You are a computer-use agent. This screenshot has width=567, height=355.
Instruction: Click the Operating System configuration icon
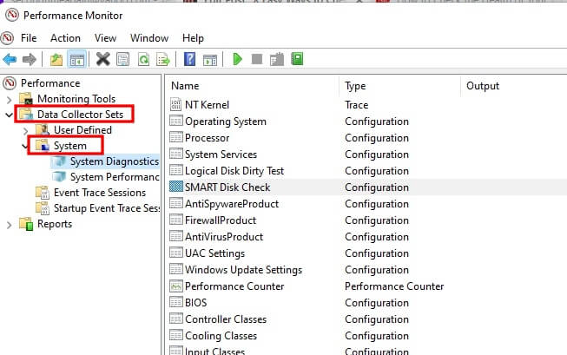[x=176, y=121]
